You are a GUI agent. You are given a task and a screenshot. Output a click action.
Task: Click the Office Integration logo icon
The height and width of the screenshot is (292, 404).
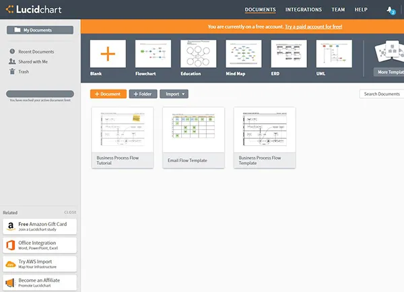pyautogui.click(x=11, y=245)
